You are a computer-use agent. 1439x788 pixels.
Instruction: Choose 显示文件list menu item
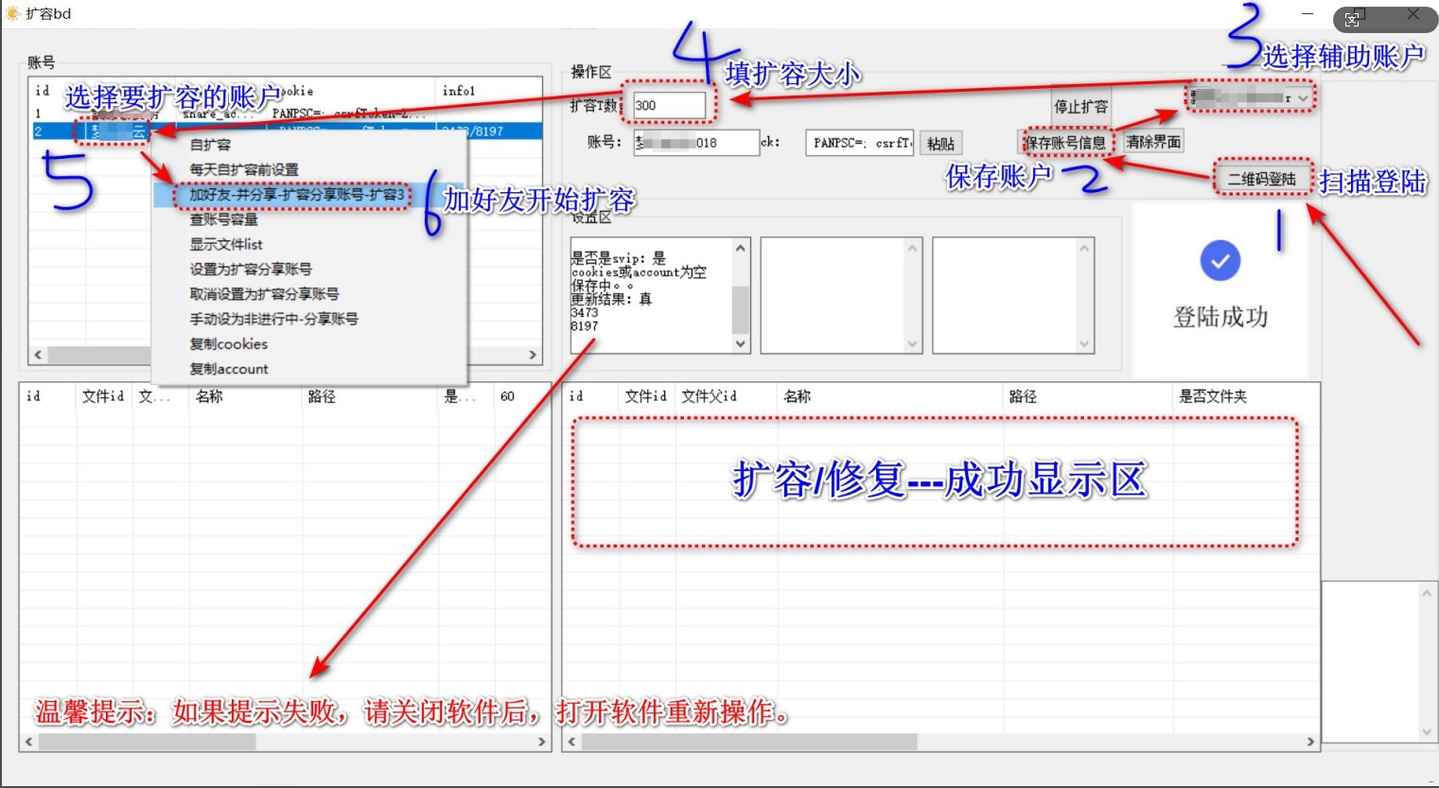(x=226, y=244)
